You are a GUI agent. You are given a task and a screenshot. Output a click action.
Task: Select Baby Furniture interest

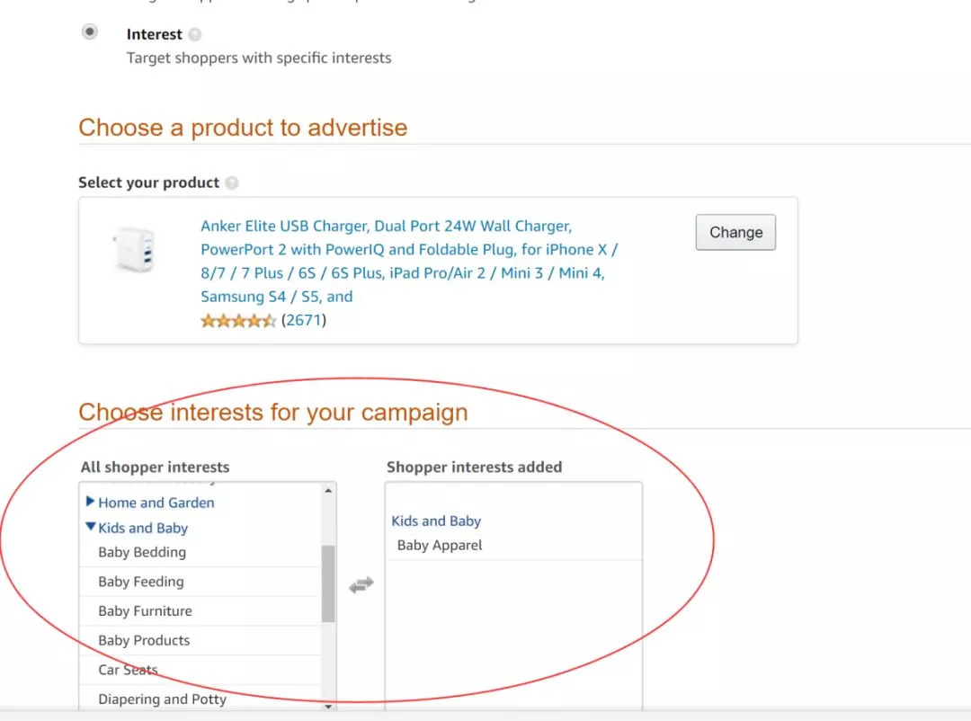[145, 611]
